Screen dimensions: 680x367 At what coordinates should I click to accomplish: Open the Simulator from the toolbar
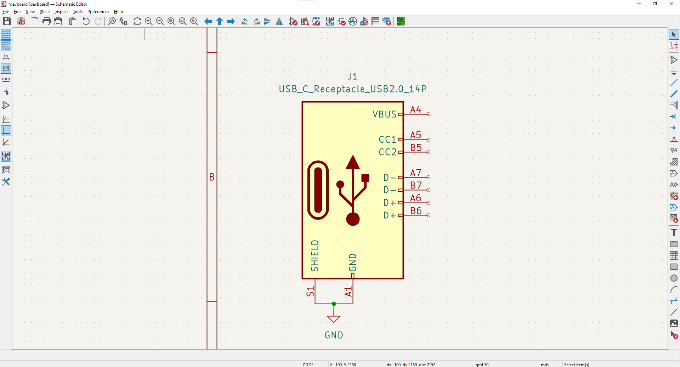[x=353, y=22]
